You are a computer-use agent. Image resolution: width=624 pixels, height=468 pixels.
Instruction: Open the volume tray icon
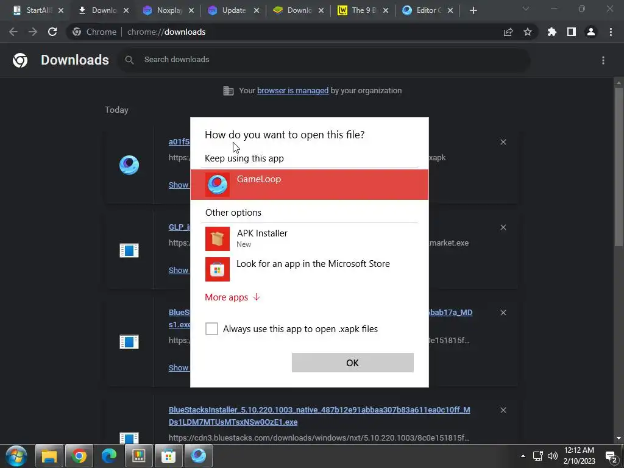(x=552, y=456)
